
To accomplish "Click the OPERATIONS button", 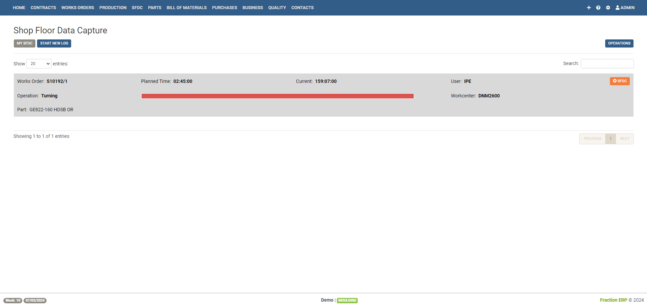I will (619, 43).
